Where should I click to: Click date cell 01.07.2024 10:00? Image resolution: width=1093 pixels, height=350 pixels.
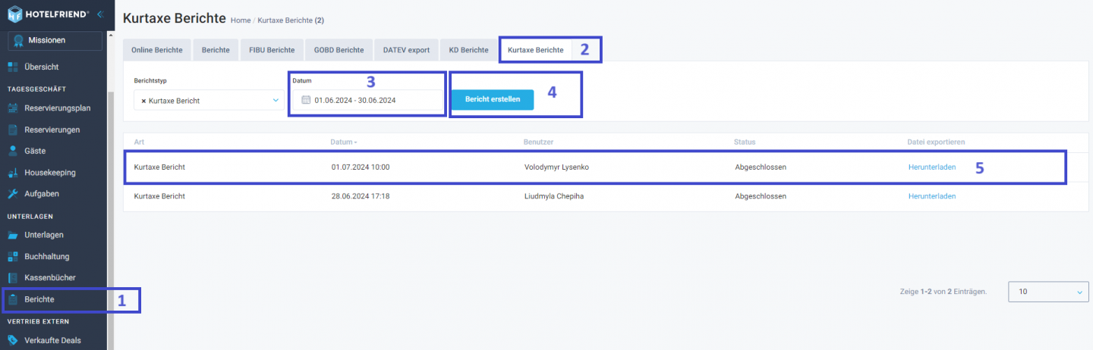(x=361, y=167)
